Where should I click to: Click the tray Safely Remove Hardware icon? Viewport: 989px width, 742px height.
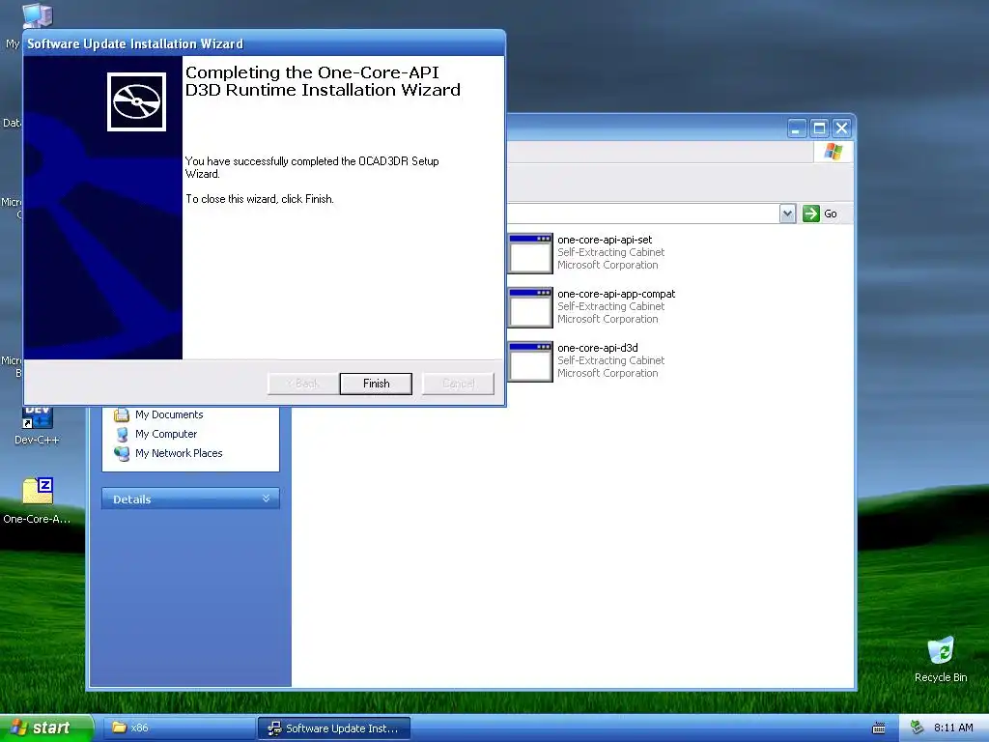(x=918, y=728)
